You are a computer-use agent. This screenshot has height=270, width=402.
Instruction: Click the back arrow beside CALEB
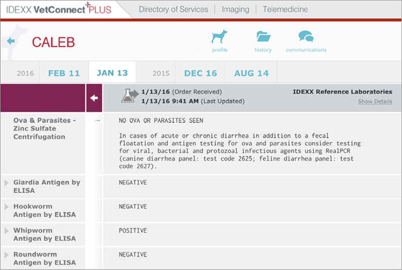tap(11, 41)
